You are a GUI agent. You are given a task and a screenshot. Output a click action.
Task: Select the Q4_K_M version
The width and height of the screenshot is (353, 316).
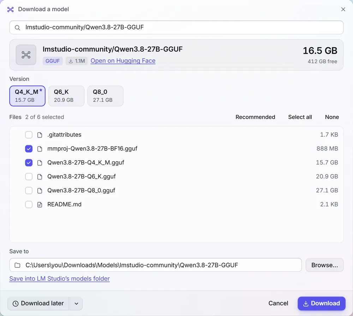pyautogui.click(x=27, y=96)
